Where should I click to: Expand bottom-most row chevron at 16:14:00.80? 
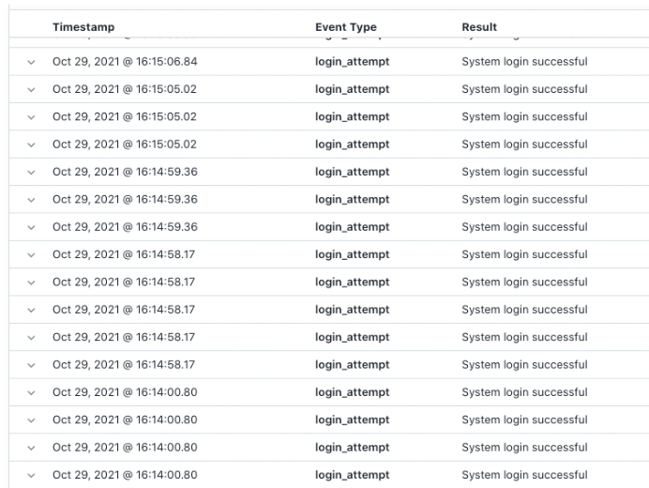point(31,475)
